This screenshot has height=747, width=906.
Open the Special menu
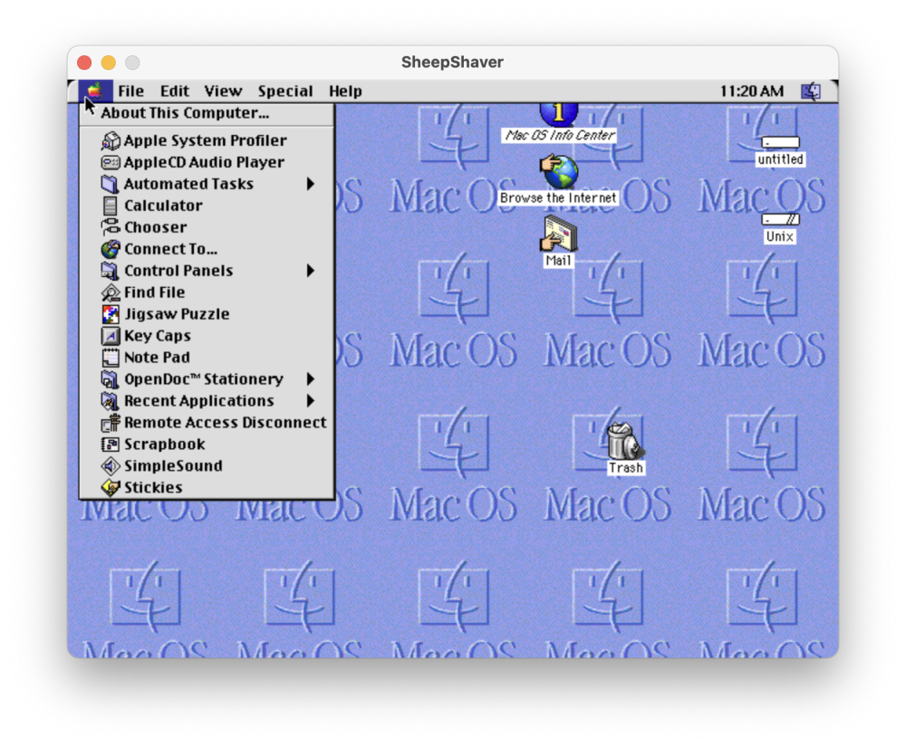coord(285,91)
